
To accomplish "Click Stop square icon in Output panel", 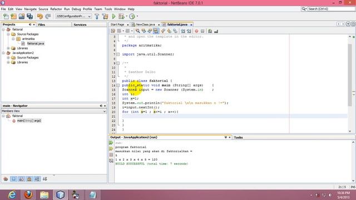I will (111, 154).
